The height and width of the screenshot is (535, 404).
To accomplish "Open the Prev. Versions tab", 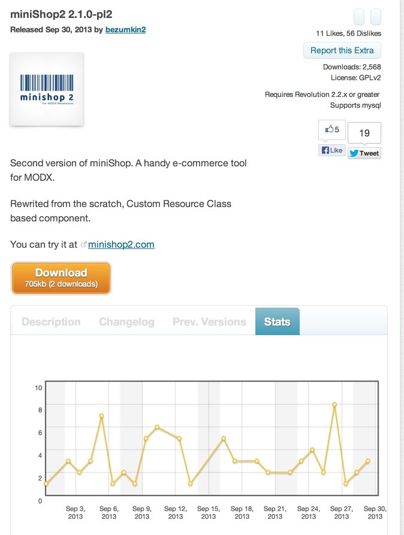I will pyautogui.click(x=209, y=322).
